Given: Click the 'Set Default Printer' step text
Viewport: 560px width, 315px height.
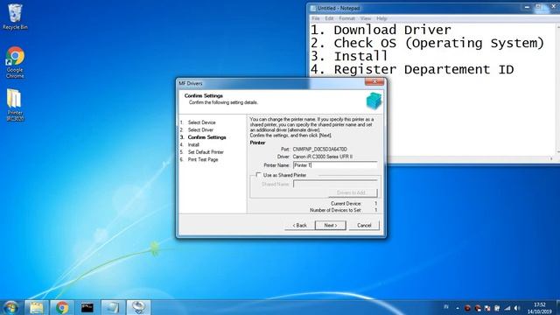Looking at the screenshot, I should 206,151.
